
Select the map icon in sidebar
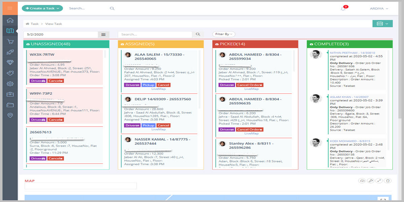pyautogui.click(x=10, y=31)
